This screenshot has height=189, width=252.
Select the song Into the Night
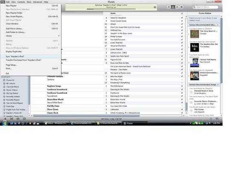[116, 76]
